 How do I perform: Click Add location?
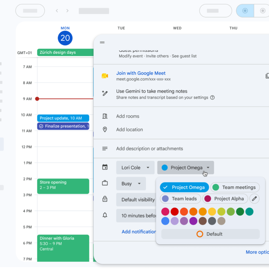pos(129,130)
